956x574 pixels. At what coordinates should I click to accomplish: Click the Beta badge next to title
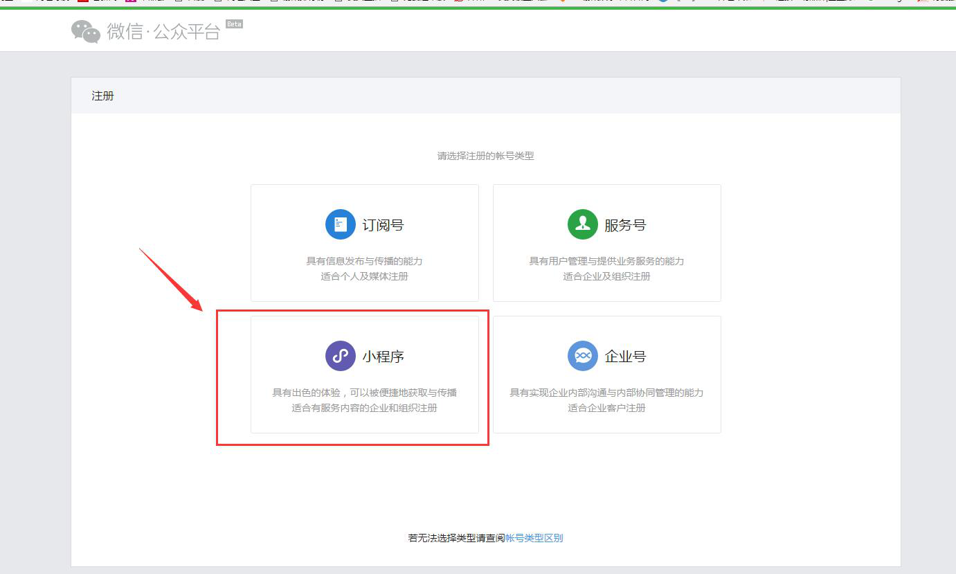235,24
